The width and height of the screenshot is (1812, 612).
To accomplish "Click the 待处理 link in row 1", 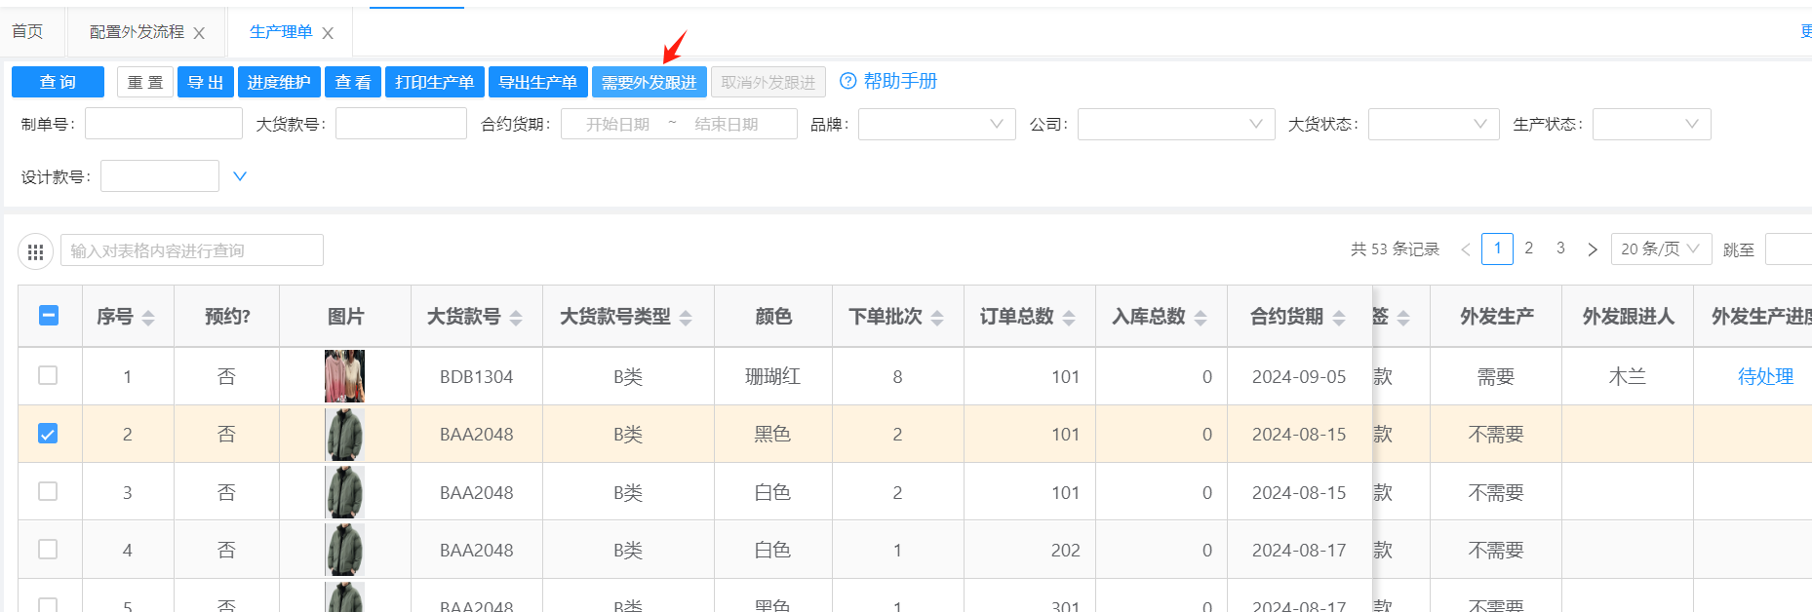I will (x=1765, y=376).
